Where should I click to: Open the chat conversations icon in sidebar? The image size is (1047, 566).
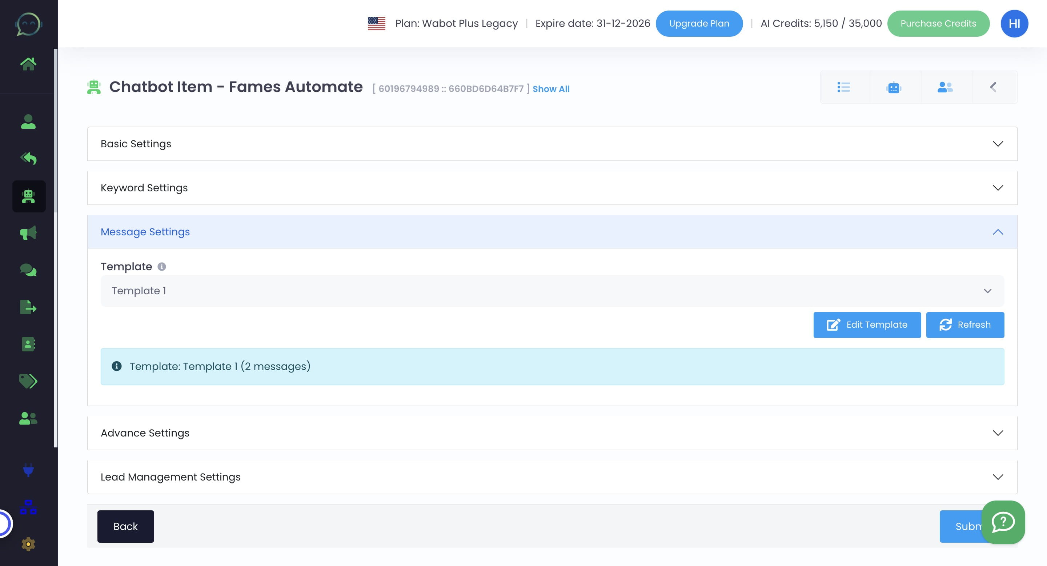[28, 270]
